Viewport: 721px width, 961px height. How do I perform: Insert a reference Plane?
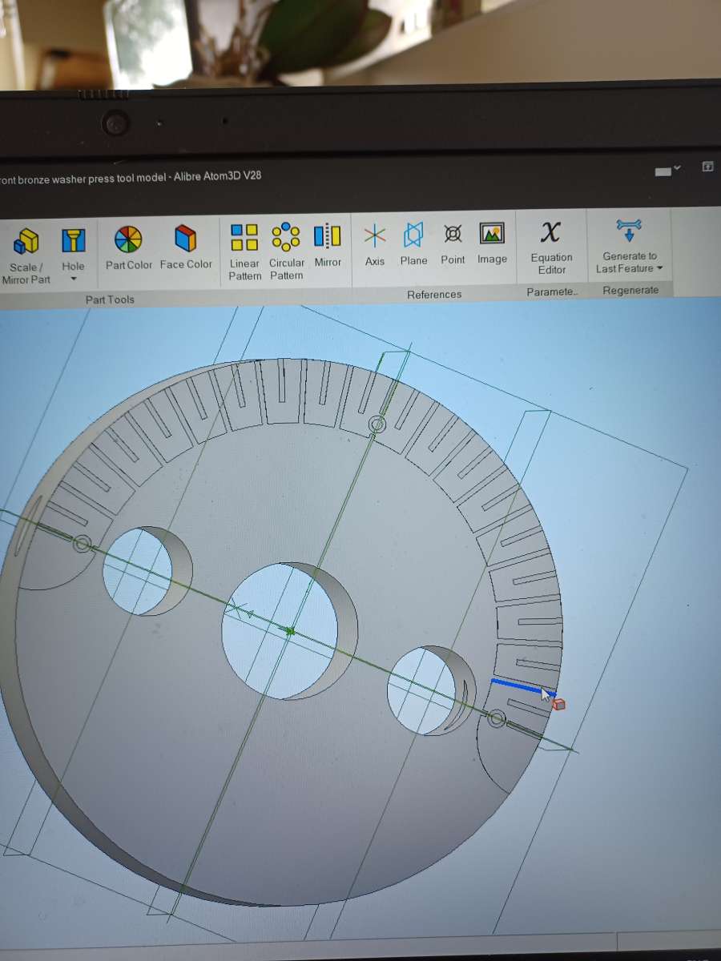click(413, 244)
